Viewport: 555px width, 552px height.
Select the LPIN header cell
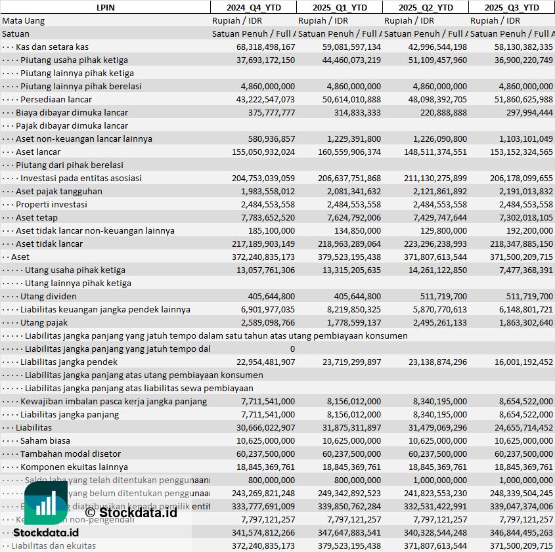tap(106, 7)
